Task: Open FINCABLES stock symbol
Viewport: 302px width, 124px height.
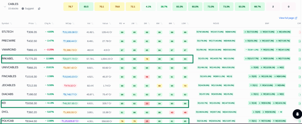Action: coord(9,76)
